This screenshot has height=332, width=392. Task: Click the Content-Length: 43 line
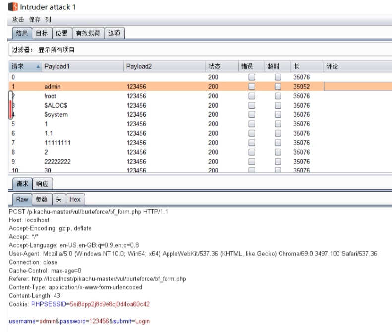point(35,296)
